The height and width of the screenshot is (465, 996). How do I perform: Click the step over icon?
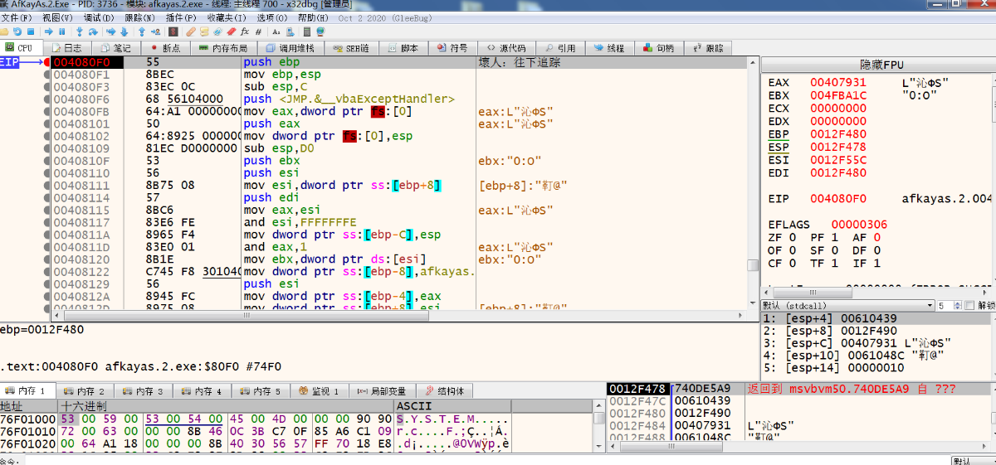pyautogui.click(x=93, y=31)
